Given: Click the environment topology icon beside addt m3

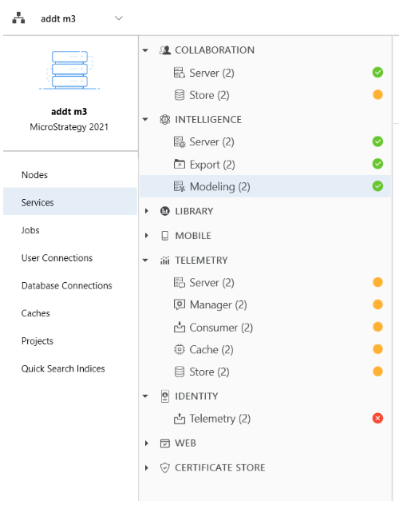Looking at the screenshot, I should [x=18, y=18].
